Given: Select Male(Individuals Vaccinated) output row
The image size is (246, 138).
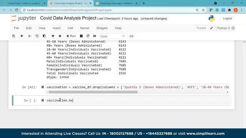Looking at the screenshot, I should 86,61.
